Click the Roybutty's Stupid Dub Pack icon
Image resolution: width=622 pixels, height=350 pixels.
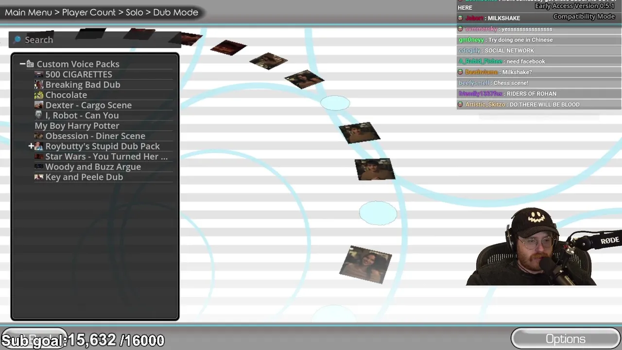click(x=39, y=146)
